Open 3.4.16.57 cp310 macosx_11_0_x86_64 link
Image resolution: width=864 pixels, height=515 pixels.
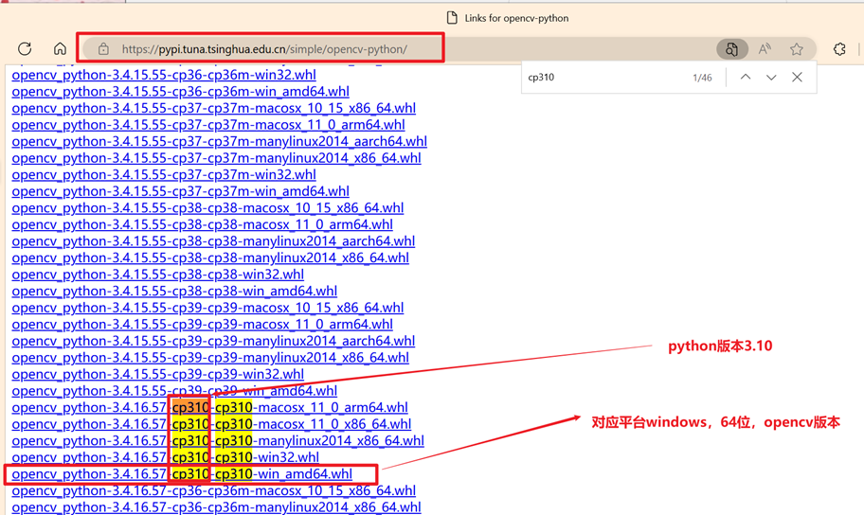pos(211,424)
